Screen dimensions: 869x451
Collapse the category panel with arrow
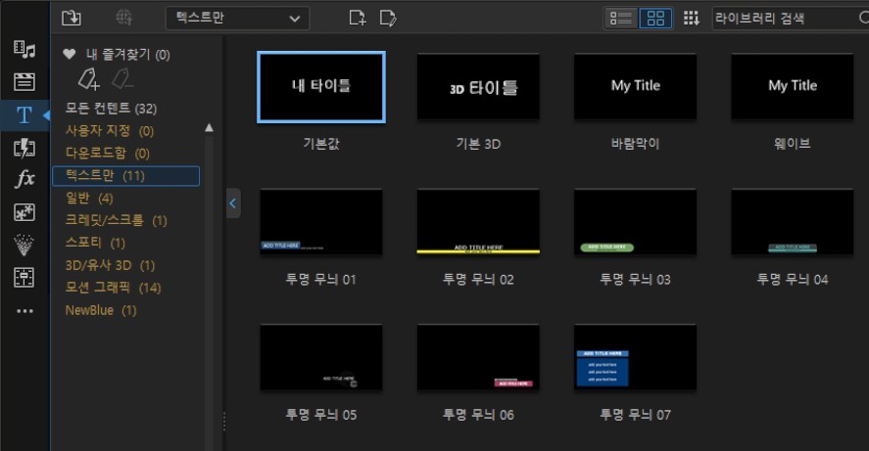(x=233, y=203)
